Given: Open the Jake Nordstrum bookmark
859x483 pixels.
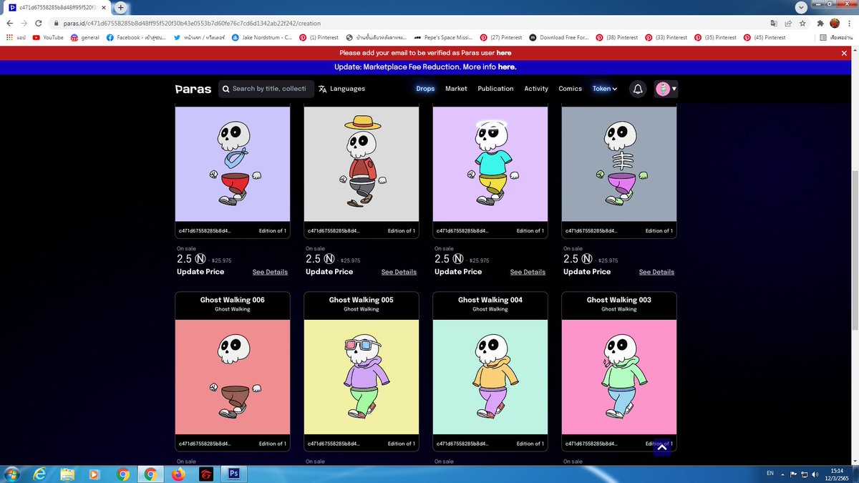Looking at the screenshot, I should tap(262, 37).
